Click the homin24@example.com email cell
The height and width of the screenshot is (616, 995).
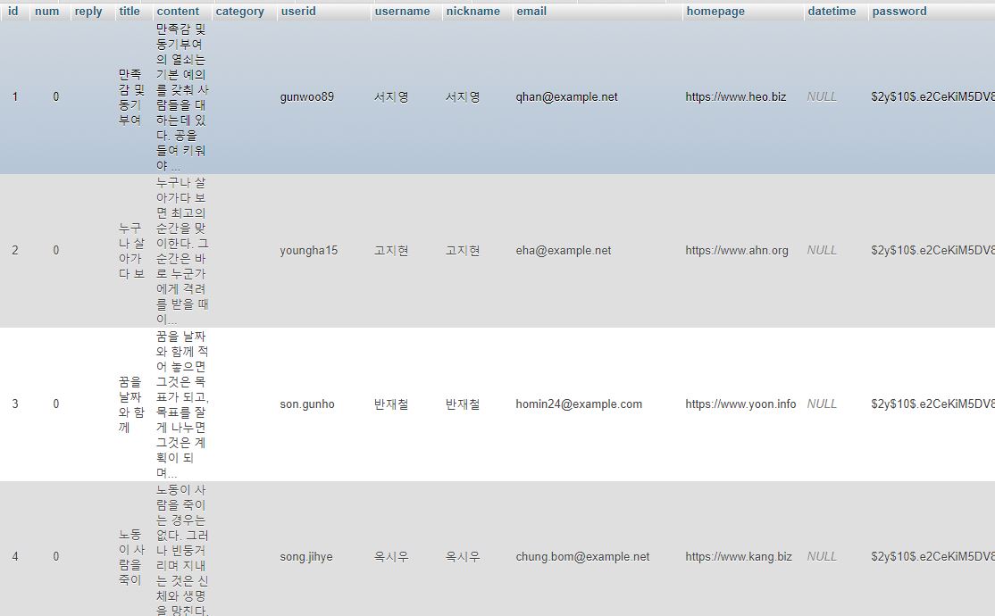coord(579,404)
